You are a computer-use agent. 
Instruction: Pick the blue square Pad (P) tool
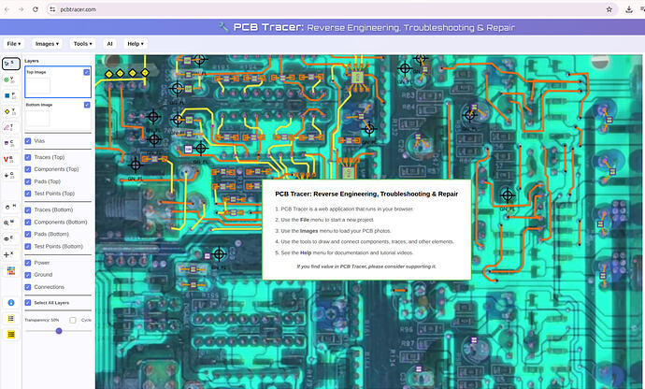[x=10, y=95]
